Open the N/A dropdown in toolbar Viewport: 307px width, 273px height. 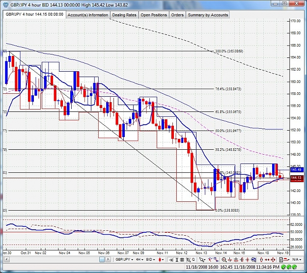pos(297,259)
